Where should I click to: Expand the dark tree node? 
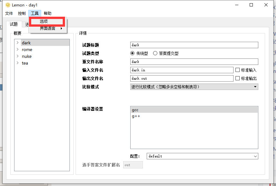(18, 42)
